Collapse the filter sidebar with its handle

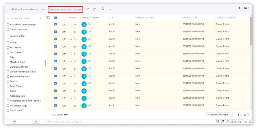[45, 63]
